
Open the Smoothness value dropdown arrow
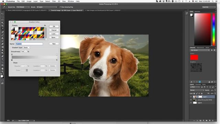coord(26,52)
